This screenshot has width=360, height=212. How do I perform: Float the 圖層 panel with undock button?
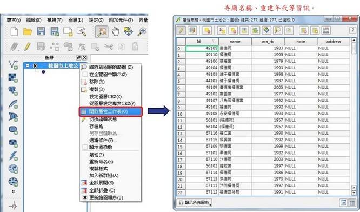tap(78, 58)
